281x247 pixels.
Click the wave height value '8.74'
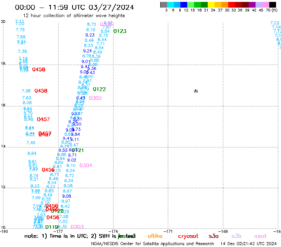pyautogui.click(x=34, y=176)
